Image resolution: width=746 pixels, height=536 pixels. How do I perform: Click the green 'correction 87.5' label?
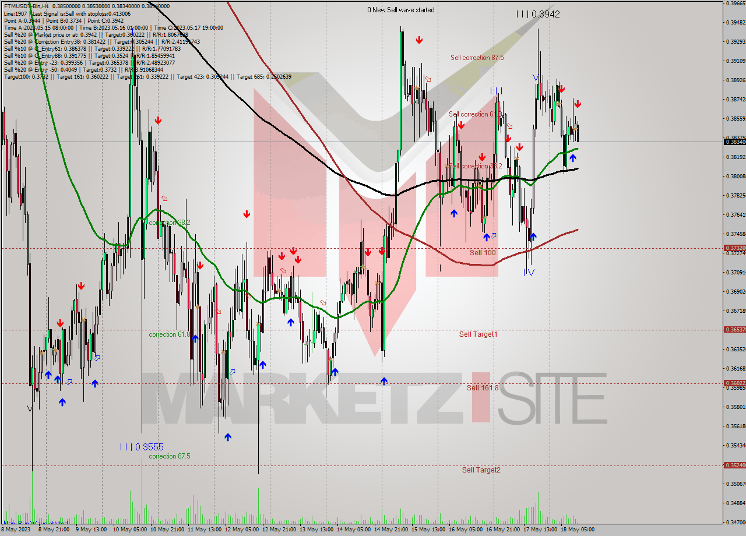point(170,456)
